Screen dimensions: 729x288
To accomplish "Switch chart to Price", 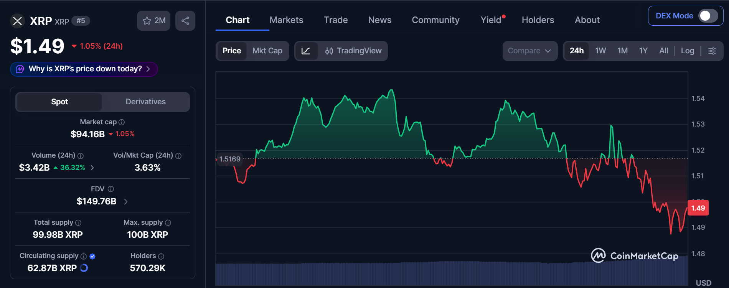I will (232, 51).
